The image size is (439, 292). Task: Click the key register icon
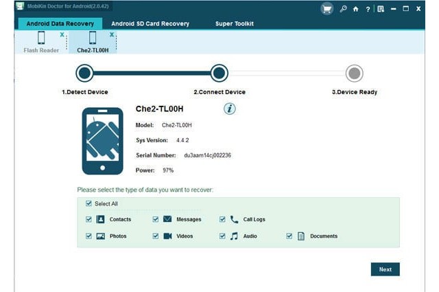[342, 9]
